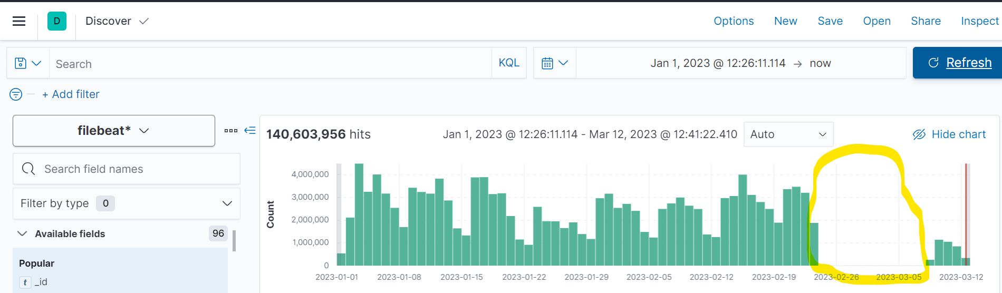Open the Auto interval dropdown

788,134
